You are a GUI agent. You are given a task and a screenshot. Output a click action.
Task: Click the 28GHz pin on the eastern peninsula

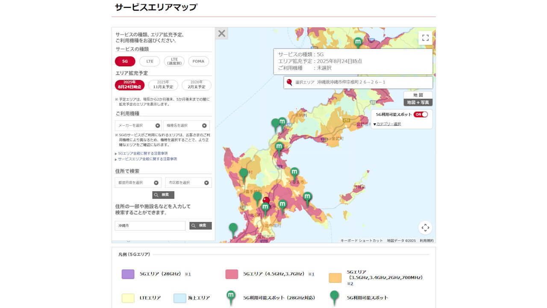click(x=308, y=198)
